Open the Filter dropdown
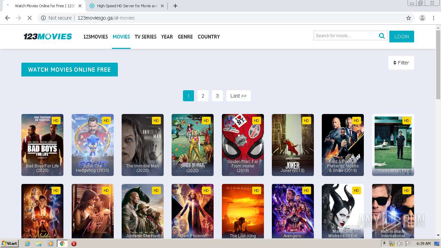Image resolution: width=441 pixels, height=248 pixels. click(x=401, y=63)
